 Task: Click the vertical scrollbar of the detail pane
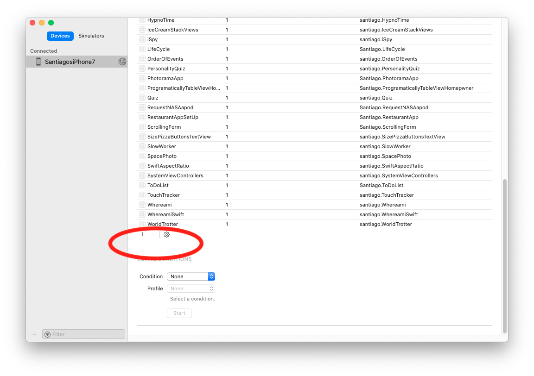[505, 256]
